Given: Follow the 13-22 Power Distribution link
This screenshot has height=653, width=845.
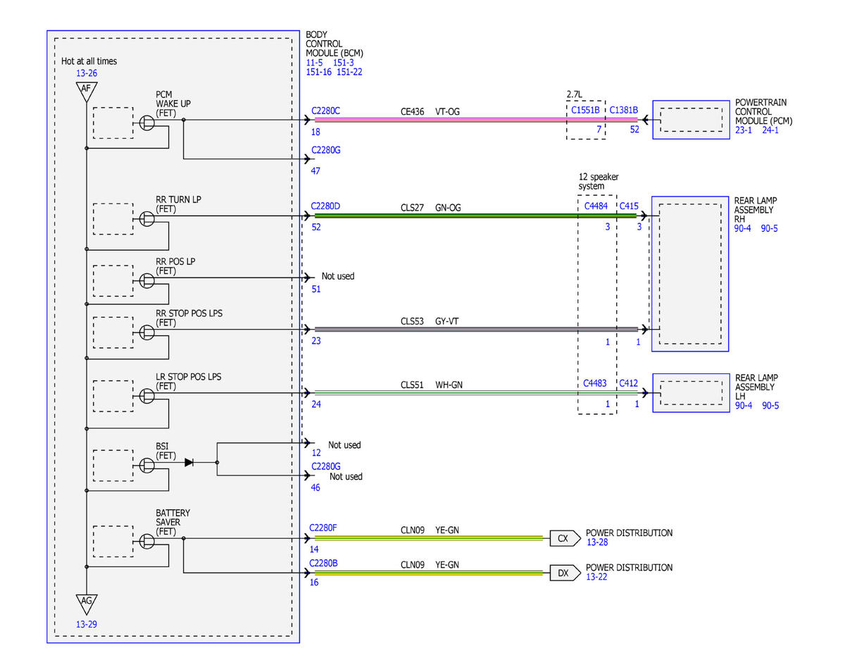Looking at the screenshot, I should (597, 577).
